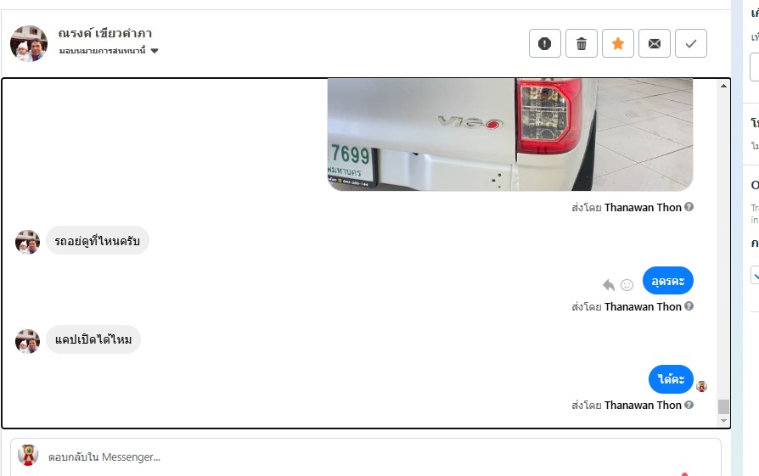Mark conversation unread with envelope icon
This screenshot has height=476, width=759.
pos(655,43)
